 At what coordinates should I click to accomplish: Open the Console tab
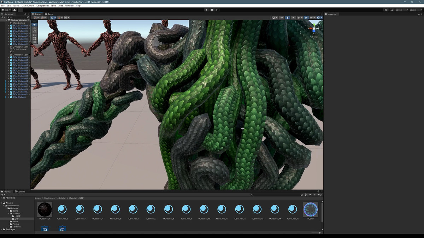(x=20, y=191)
